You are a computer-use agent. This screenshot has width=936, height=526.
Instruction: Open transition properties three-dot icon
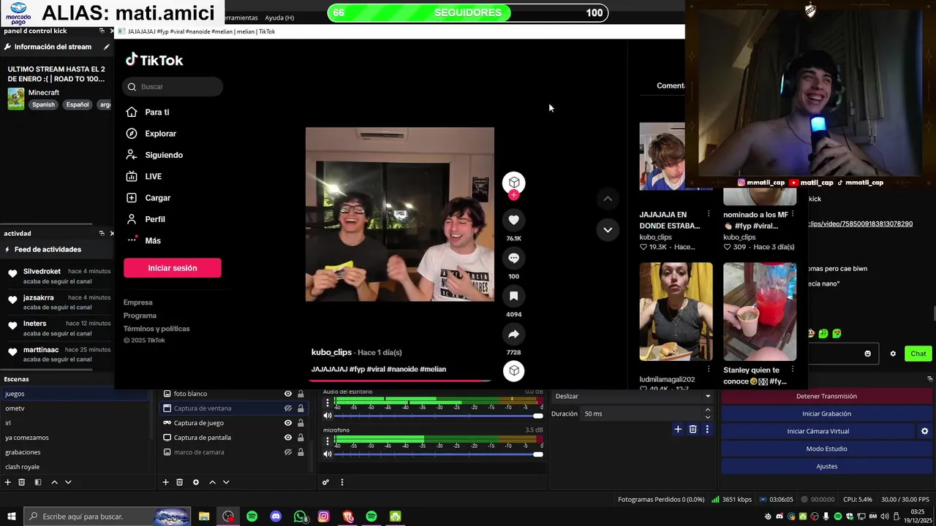click(x=707, y=430)
